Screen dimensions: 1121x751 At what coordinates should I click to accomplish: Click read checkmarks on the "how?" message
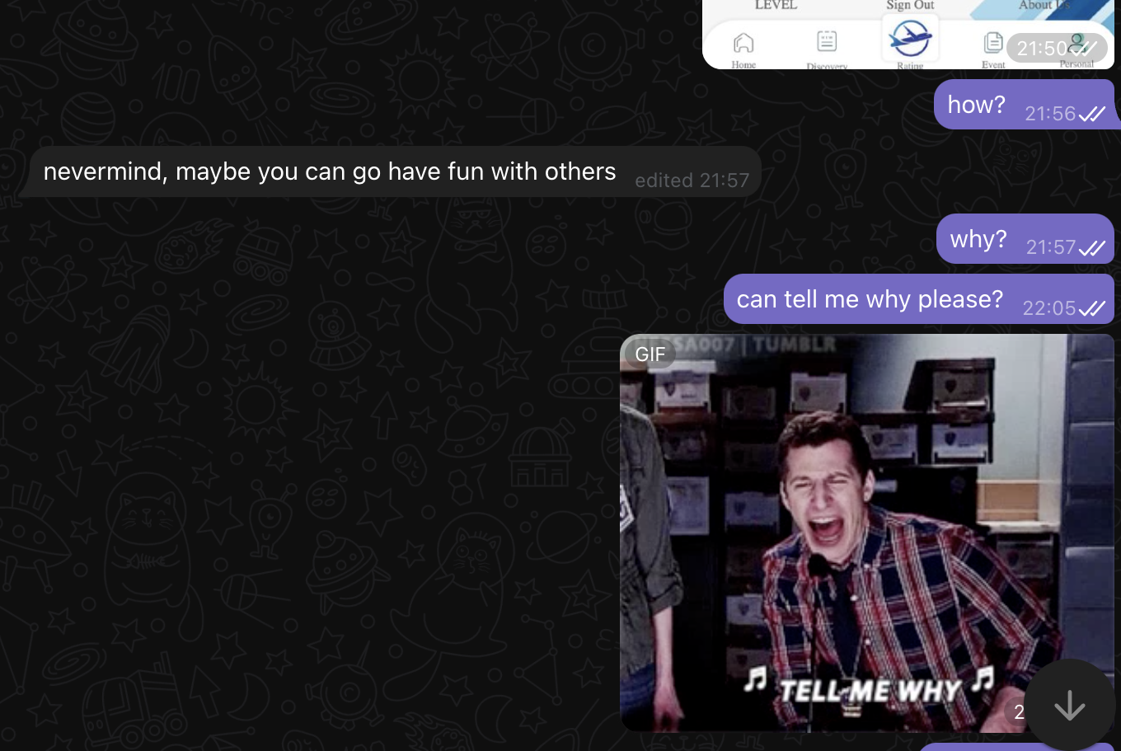point(1092,114)
